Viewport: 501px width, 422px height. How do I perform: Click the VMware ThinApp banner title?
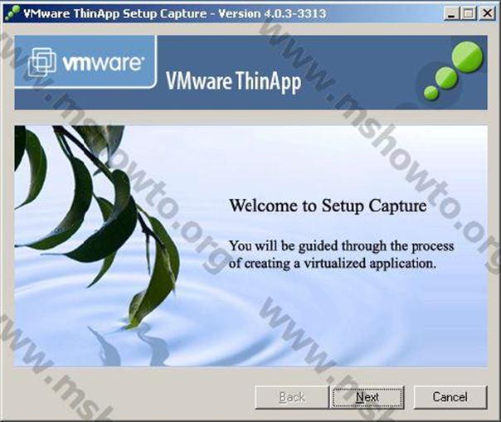[233, 81]
